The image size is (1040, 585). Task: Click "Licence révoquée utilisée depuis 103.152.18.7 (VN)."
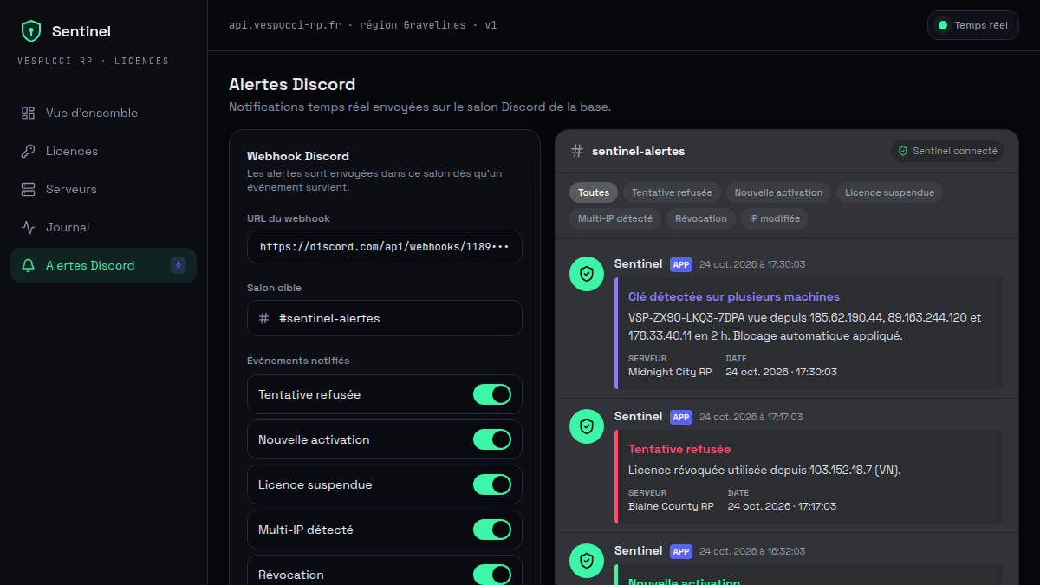coord(764,470)
